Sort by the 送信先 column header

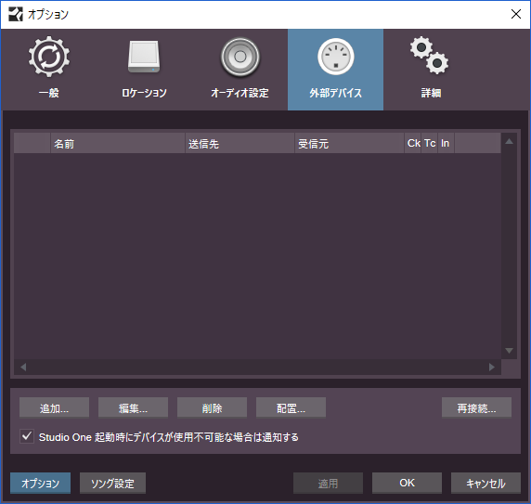240,143
